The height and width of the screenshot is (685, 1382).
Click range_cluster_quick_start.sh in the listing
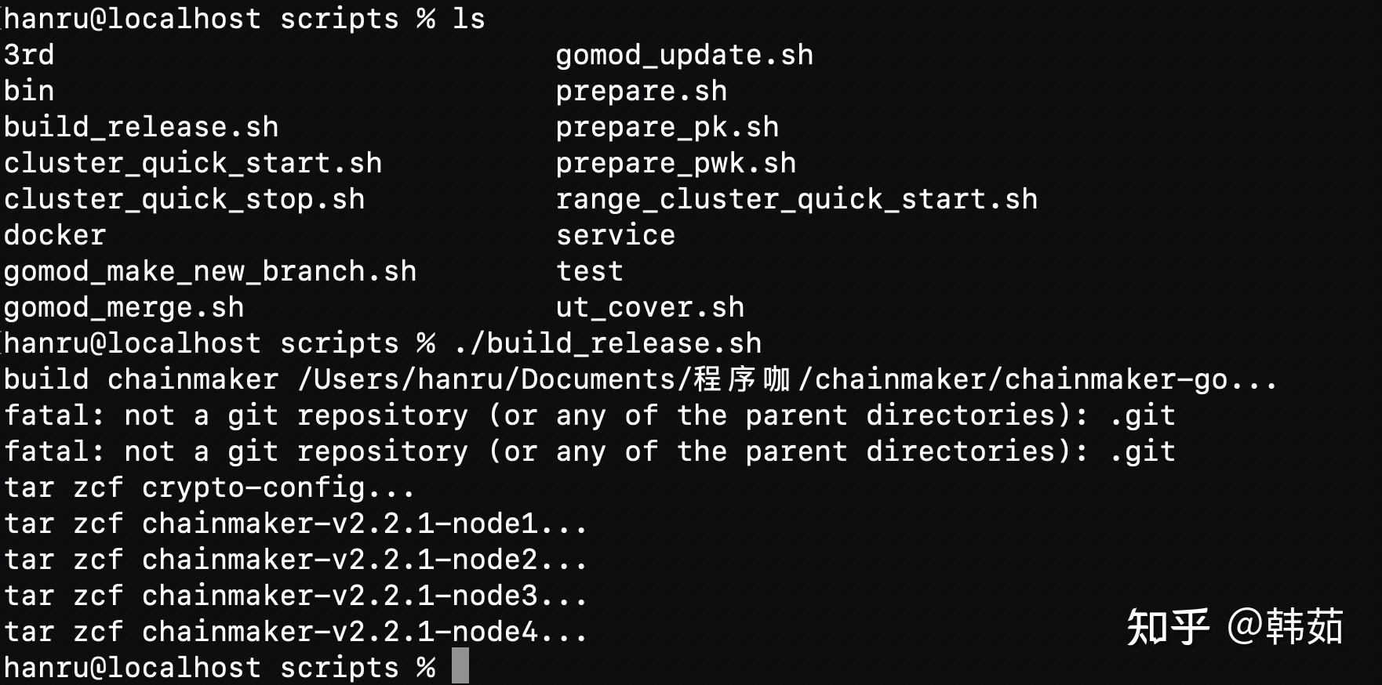796,199
